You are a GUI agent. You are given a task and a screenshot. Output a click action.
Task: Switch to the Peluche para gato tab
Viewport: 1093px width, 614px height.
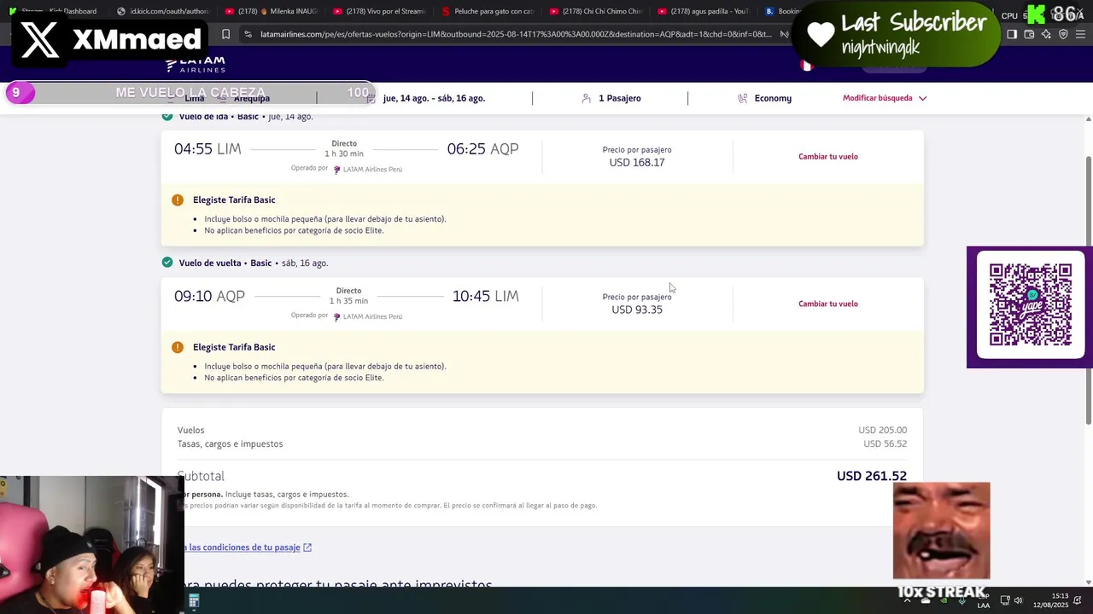click(x=487, y=11)
